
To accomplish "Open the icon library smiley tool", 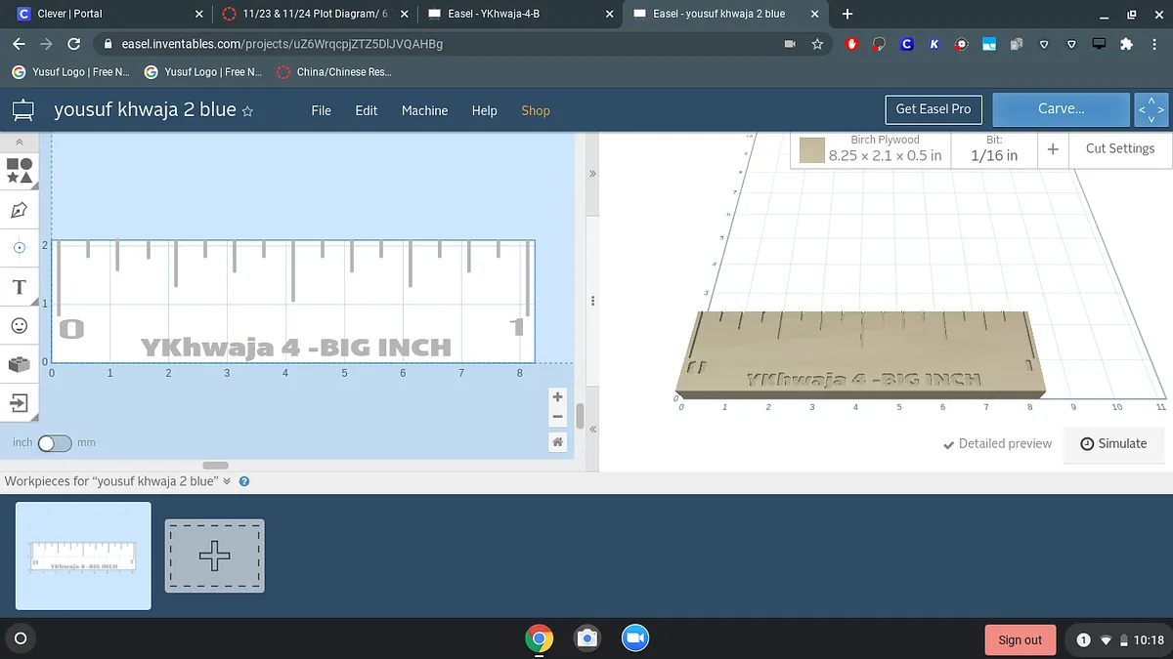I will pos(20,325).
